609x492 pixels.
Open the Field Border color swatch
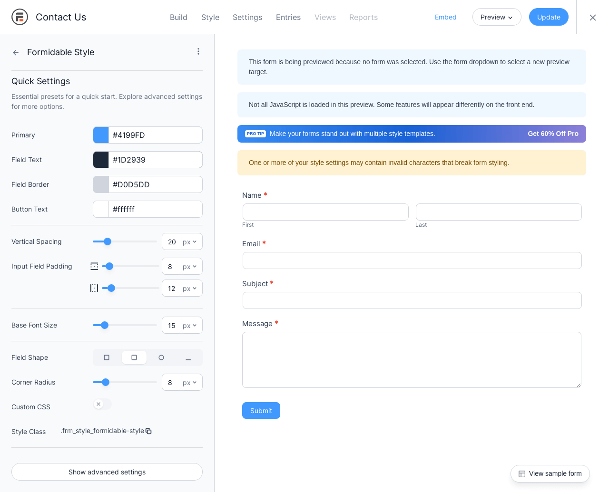[101, 184]
